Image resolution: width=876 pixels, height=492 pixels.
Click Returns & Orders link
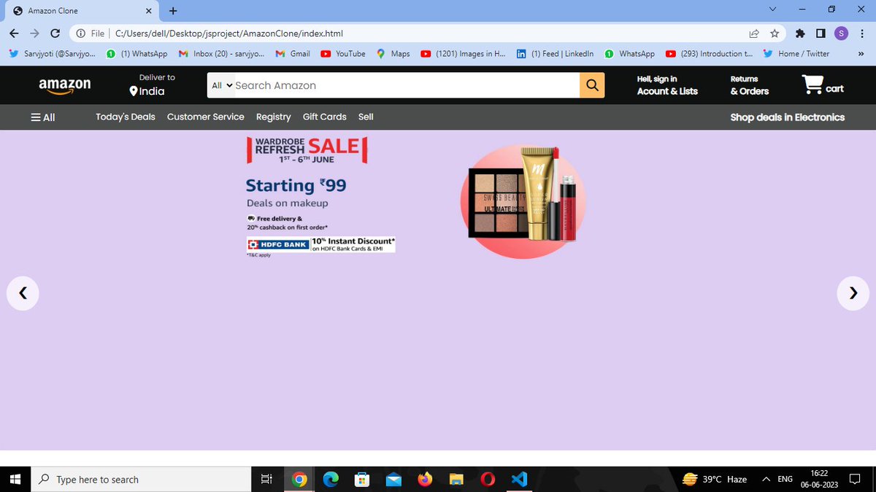pyautogui.click(x=750, y=85)
